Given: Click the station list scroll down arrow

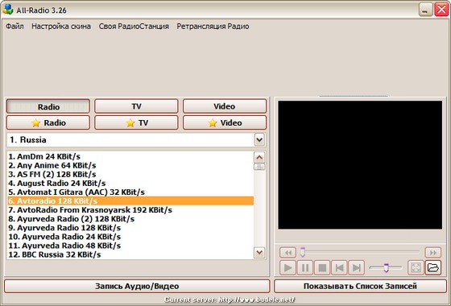Looking at the screenshot, I should point(259,253).
